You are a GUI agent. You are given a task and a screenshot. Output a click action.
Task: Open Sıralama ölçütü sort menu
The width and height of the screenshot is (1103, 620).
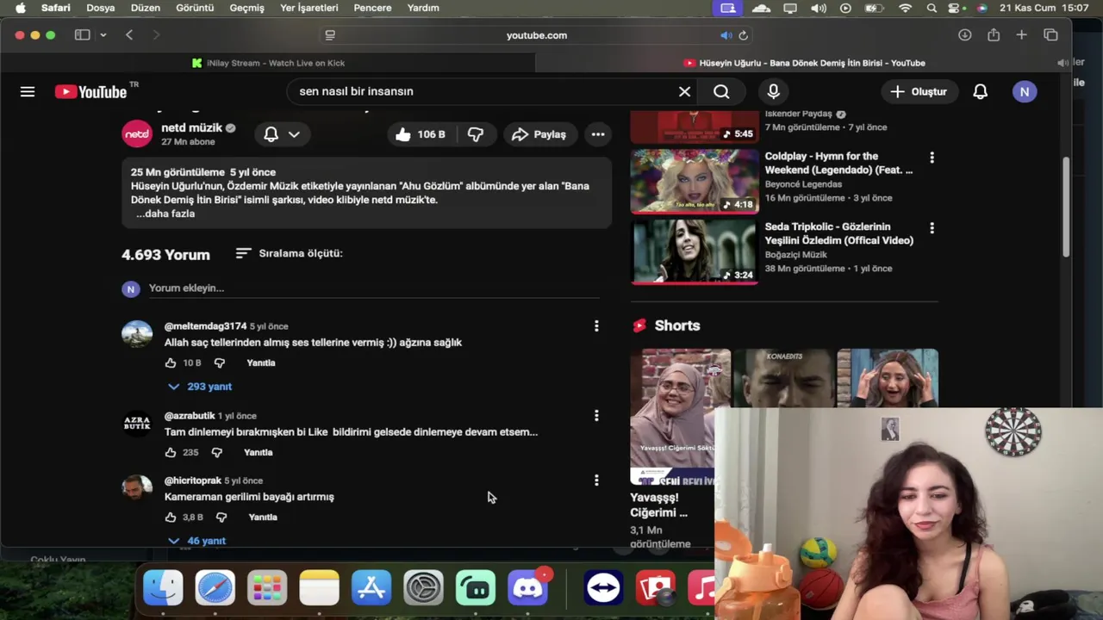coord(290,253)
